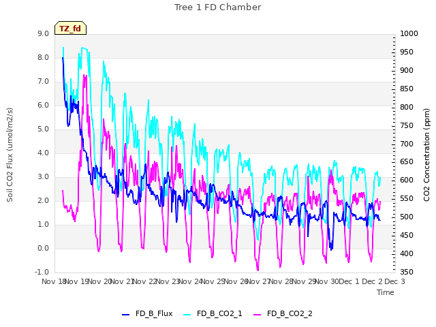The width and height of the screenshot is (436, 327).
Task: Click the FD_B_CO2_2 legend entry
Action: pos(283,313)
